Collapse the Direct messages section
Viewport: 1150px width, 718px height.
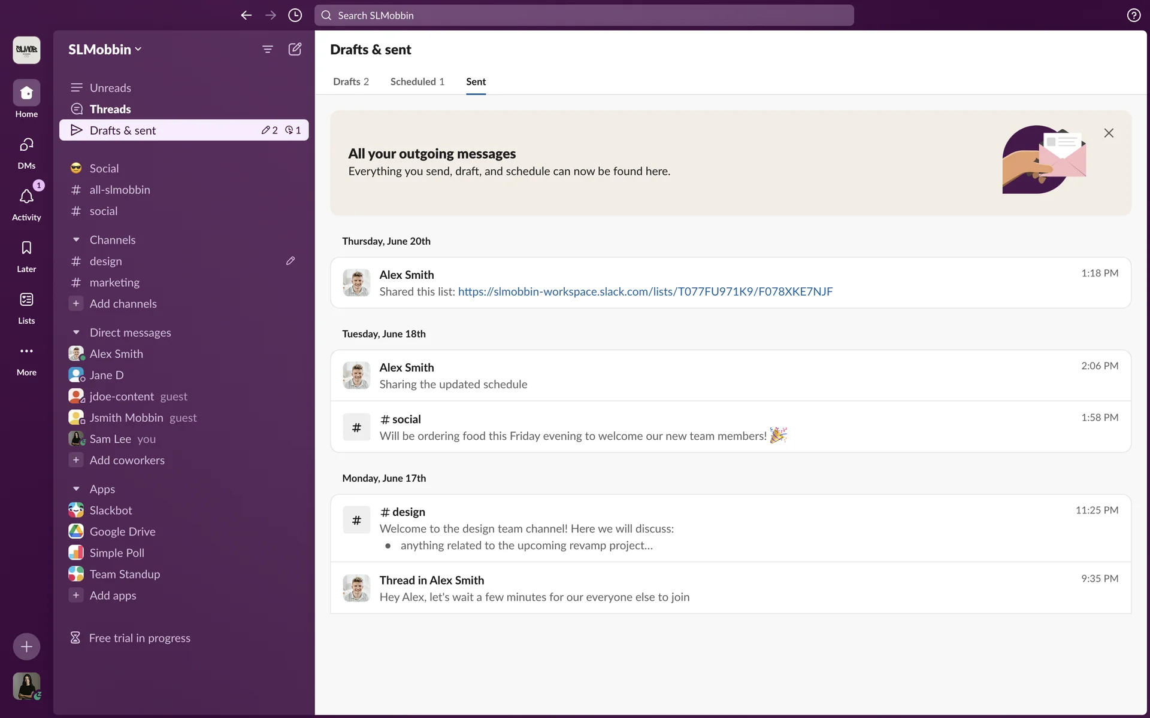76,333
